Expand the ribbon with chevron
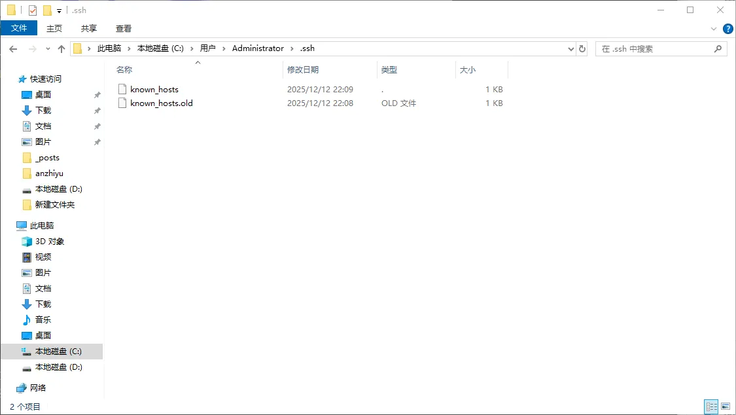Viewport: 736px width, 415px height. click(714, 29)
